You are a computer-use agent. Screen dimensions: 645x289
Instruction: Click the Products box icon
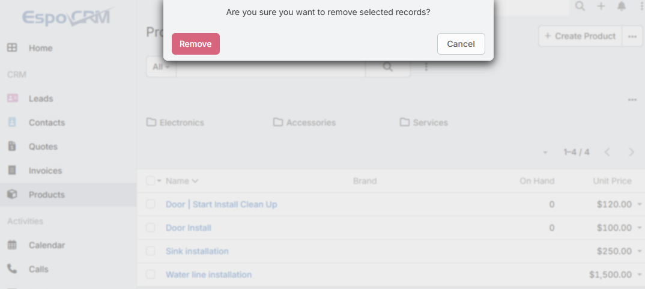click(12, 195)
